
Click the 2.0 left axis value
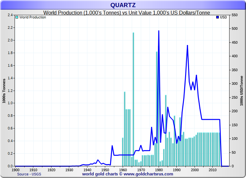[10, 40]
